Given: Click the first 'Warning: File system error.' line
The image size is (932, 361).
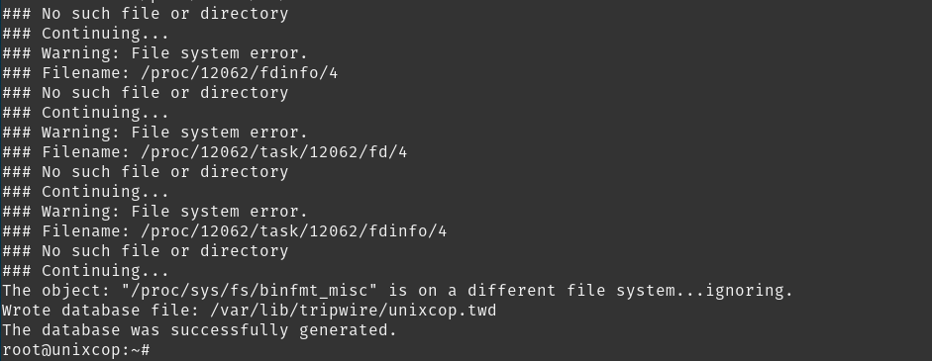Looking at the screenshot, I should [155, 53].
